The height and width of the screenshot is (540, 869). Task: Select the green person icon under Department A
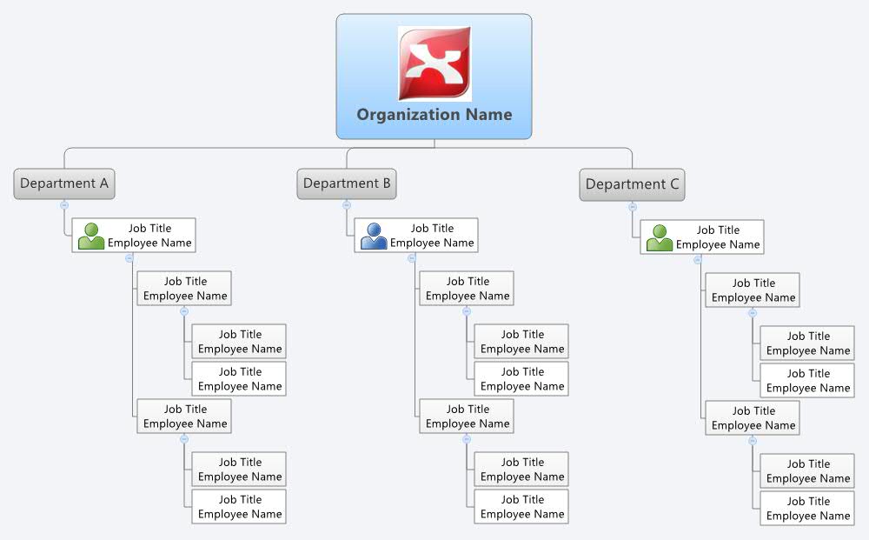(x=90, y=235)
